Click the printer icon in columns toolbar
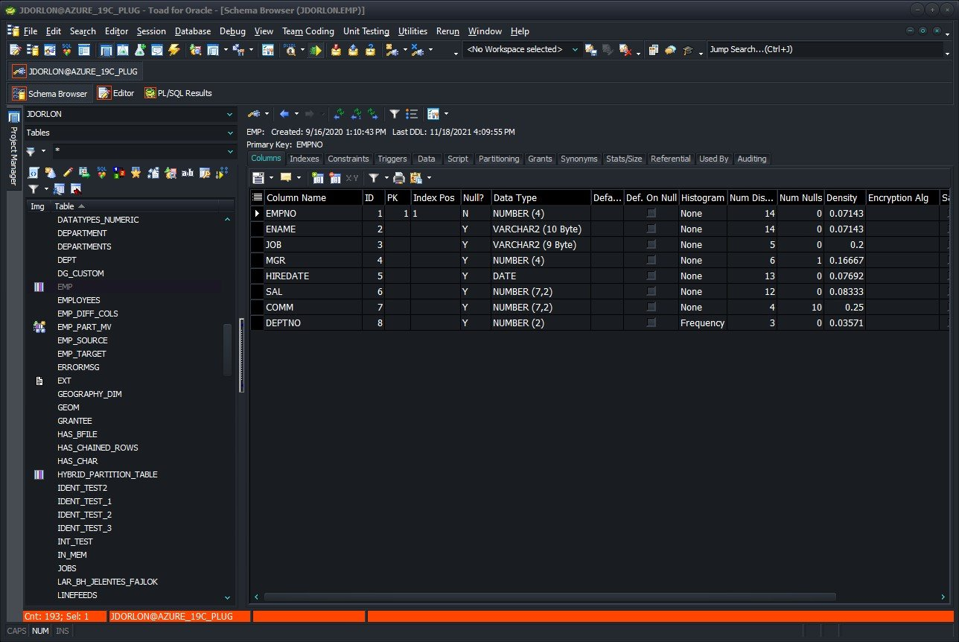The image size is (959, 642). point(399,178)
